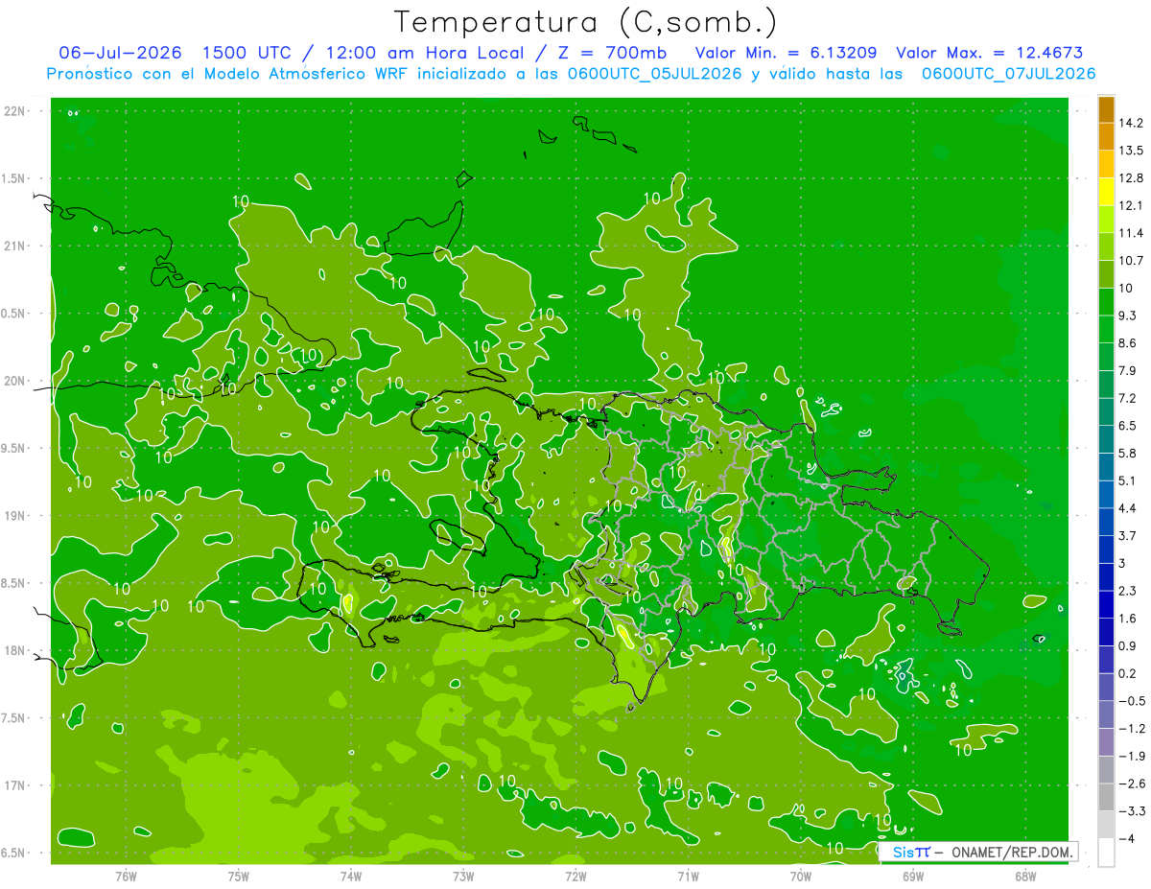The image size is (1151, 889).
Task: Click the 71W longitude axis label
Action: coord(688,875)
